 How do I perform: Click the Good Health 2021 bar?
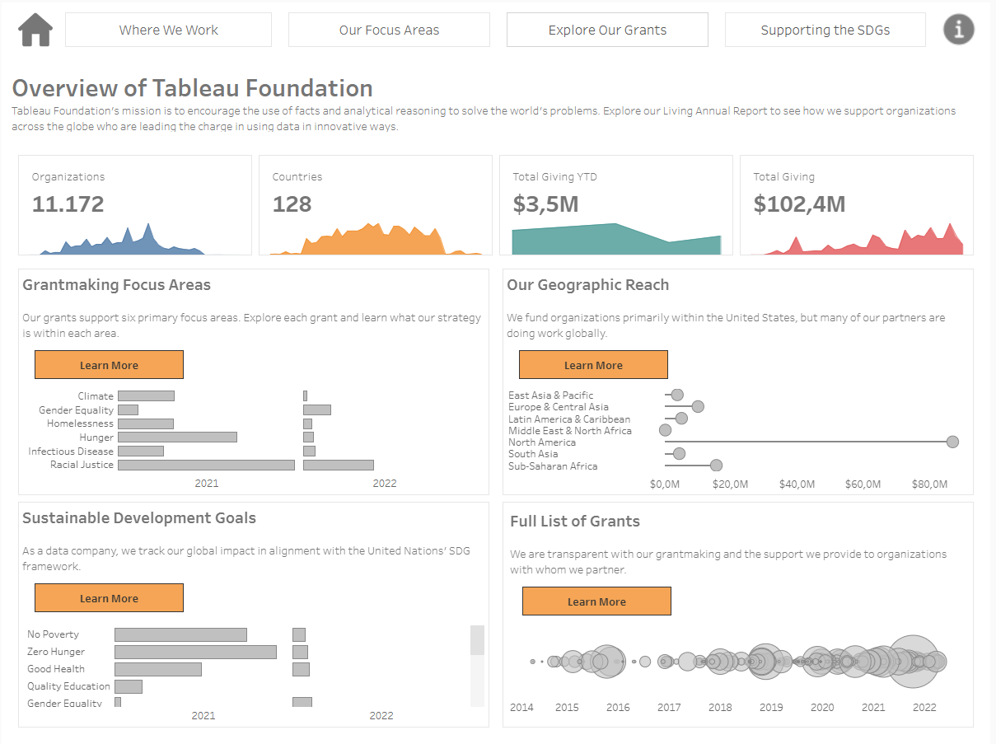pyautogui.click(x=158, y=669)
